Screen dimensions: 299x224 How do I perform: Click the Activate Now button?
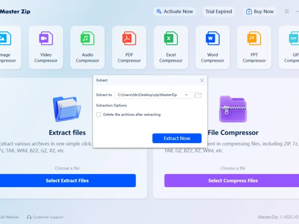click(x=175, y=12)
